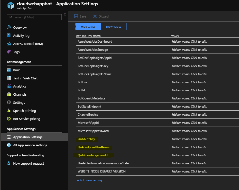Edit hidden value for MicrosoftAppId
Image resolution: width=239 pixels, height=190 pixels.
point(189,123)
